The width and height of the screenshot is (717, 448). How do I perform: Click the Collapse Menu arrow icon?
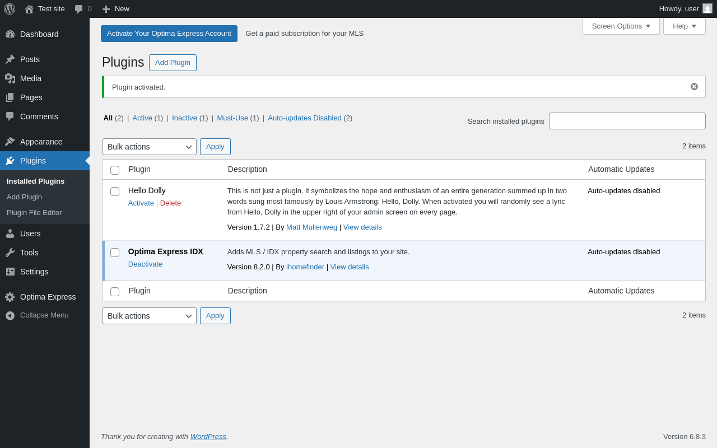(10, 315)
